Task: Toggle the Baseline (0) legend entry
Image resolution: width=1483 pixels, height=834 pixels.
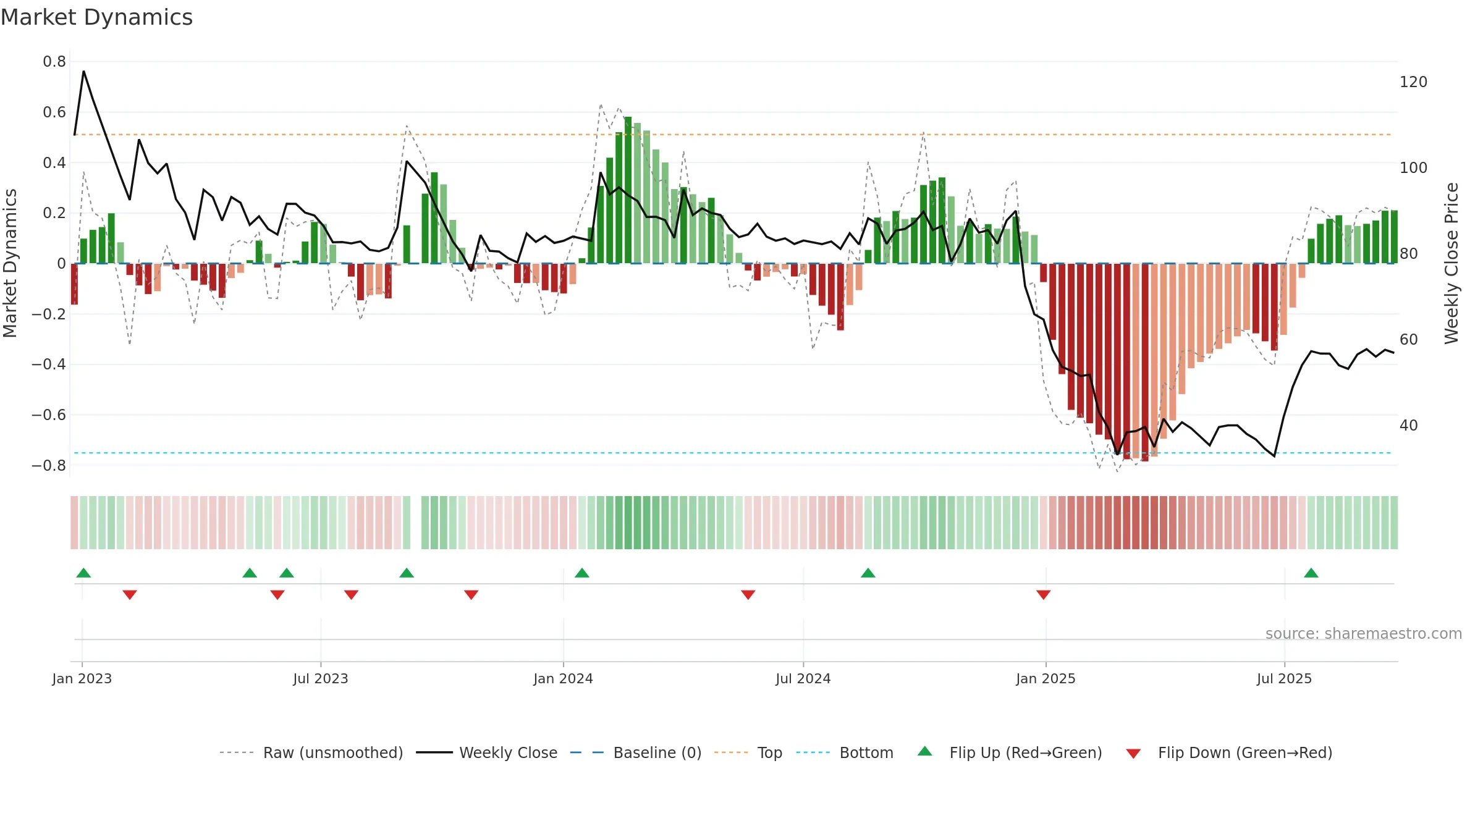Action: (x=636, y=752)
